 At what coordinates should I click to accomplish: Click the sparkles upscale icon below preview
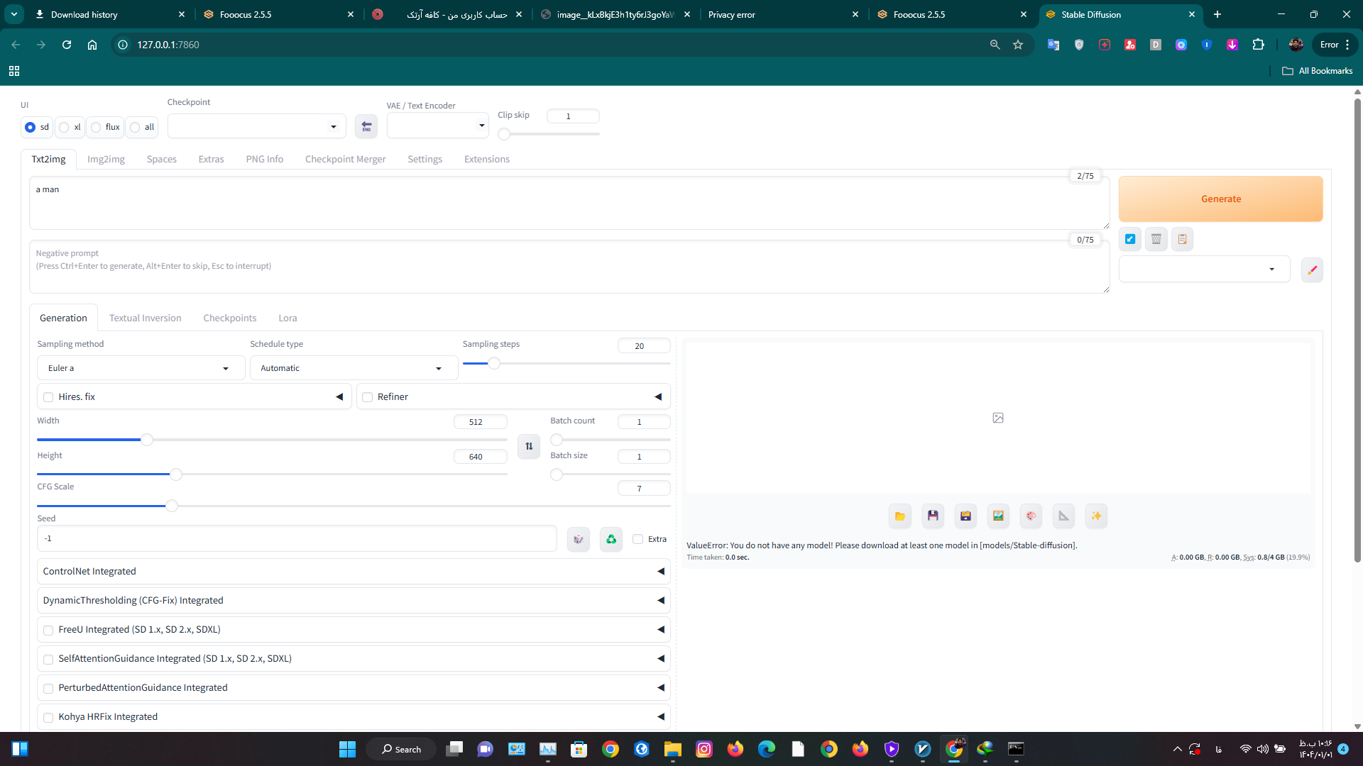pyautogui.click(x=1096, y=516)
